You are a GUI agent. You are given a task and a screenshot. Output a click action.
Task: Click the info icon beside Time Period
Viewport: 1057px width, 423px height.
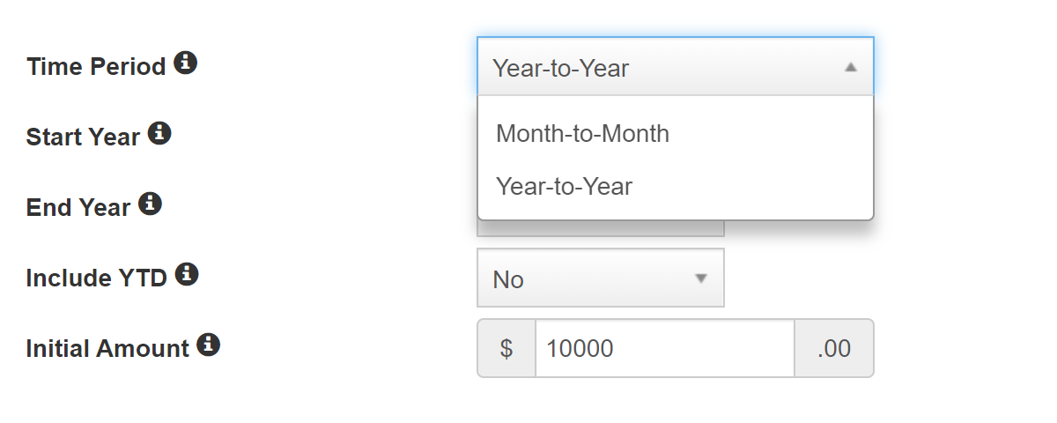coord(185,63)
